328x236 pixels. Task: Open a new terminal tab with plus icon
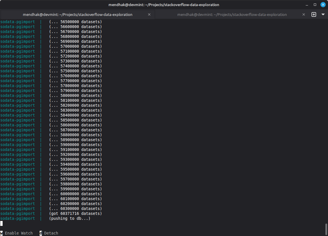click(x=314, y=14)
